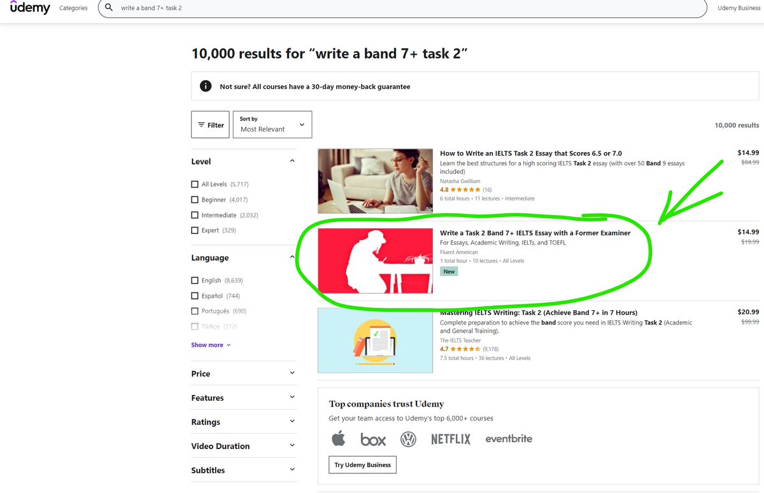Screen dimensions: 764x493
Task: Click 'Top companies trust Udemy' heading
Action: click(x=386, y=404)
